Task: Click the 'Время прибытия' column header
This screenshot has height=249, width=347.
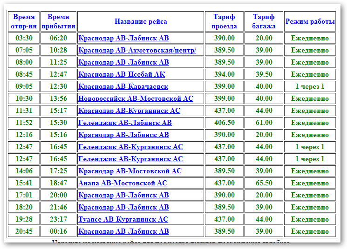Action: [x=58, y=21]
